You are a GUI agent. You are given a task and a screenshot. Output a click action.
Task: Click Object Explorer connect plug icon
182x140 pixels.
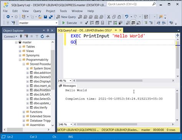coord(21,37)
